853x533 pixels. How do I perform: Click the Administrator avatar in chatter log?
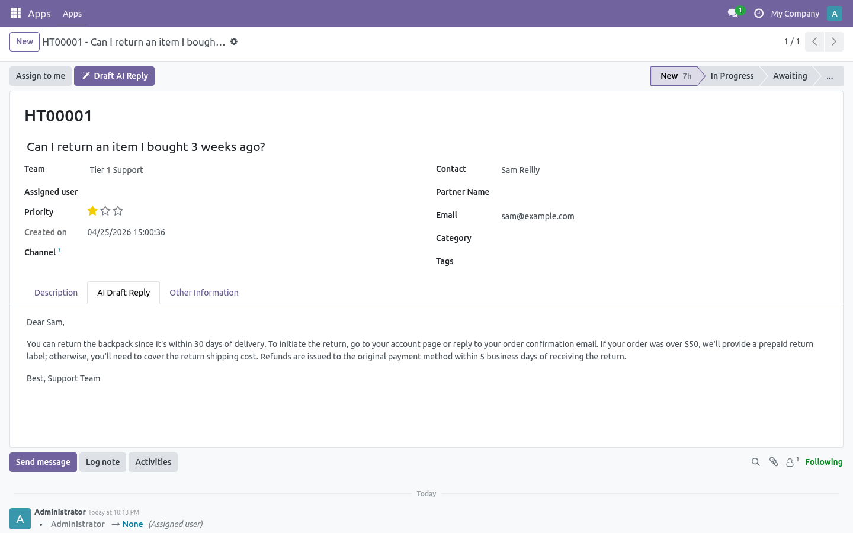click(20, 519)
